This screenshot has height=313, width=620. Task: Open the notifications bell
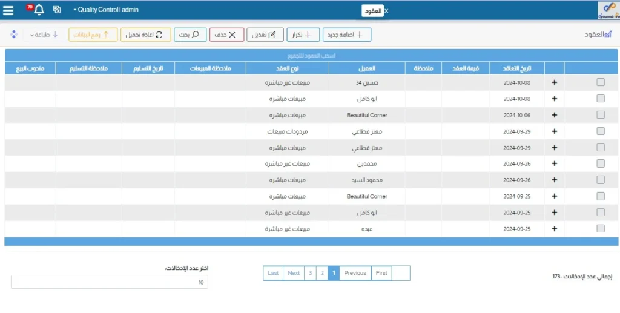(39, 10)
